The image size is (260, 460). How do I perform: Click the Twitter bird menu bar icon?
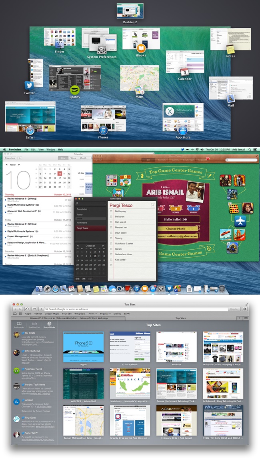(182, 149)
